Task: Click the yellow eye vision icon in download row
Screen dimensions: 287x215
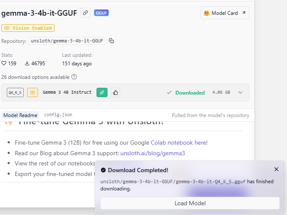Action: (x=33, y=92)
